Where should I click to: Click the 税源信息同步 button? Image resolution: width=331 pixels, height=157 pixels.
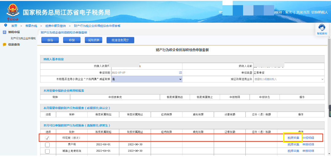(120, 40)
